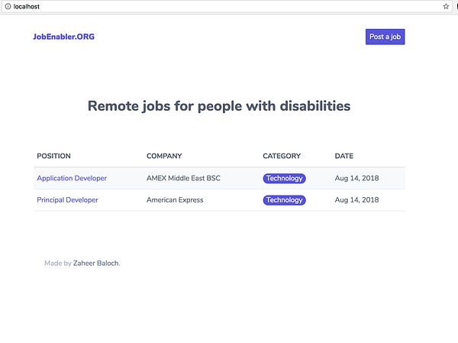
Task: Click the Made by footer text
Action: click(58, 264)
